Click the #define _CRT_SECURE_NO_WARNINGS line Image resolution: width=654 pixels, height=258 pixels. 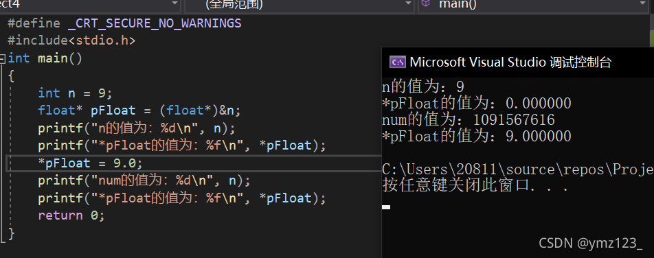(x=124, y=23)
